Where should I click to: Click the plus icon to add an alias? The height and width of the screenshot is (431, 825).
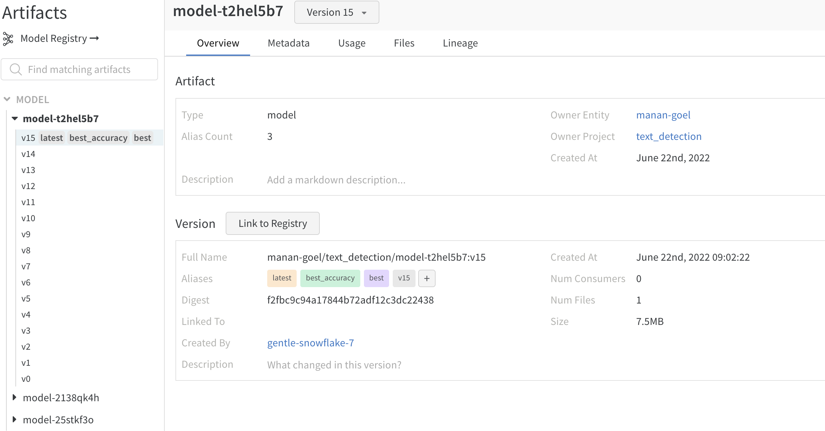point(427,278)
